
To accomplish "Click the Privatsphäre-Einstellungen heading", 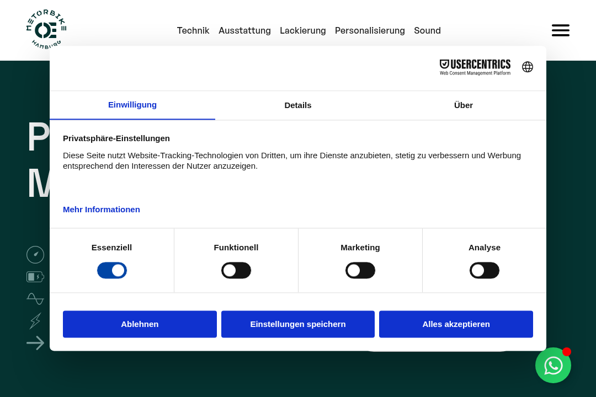I will [x=116, y=138].
